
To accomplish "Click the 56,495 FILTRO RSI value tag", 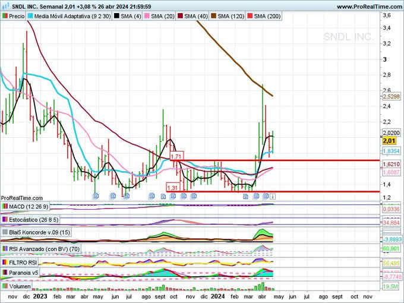I will pos(392,263).
